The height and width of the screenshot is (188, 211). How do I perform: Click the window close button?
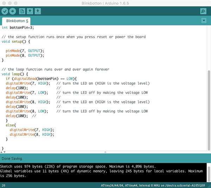pyautogui.click(x=4, y=3)
